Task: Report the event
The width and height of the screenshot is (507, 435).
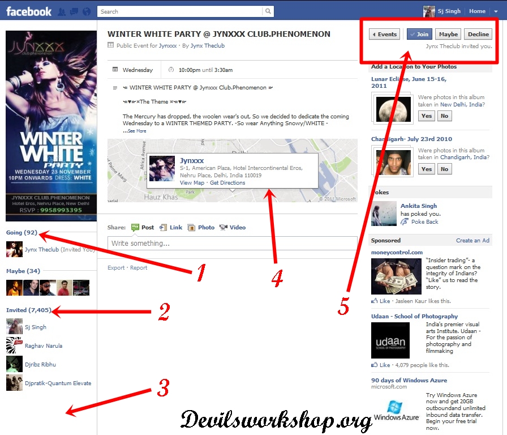Action: coord(139,268)
